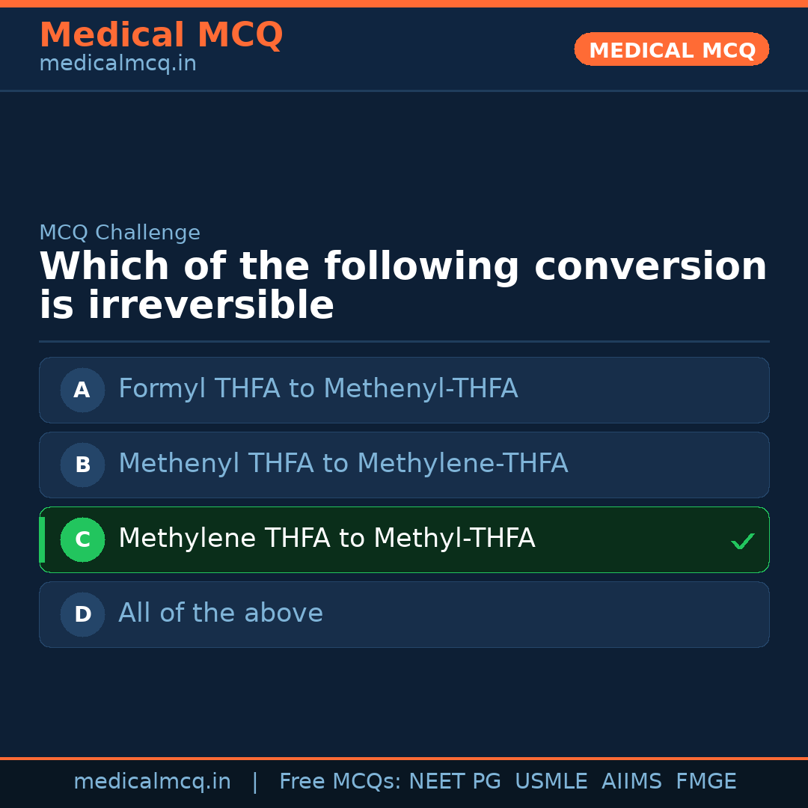
Task: Select USMLE in the footer
Action: click(x=551, y=782)
